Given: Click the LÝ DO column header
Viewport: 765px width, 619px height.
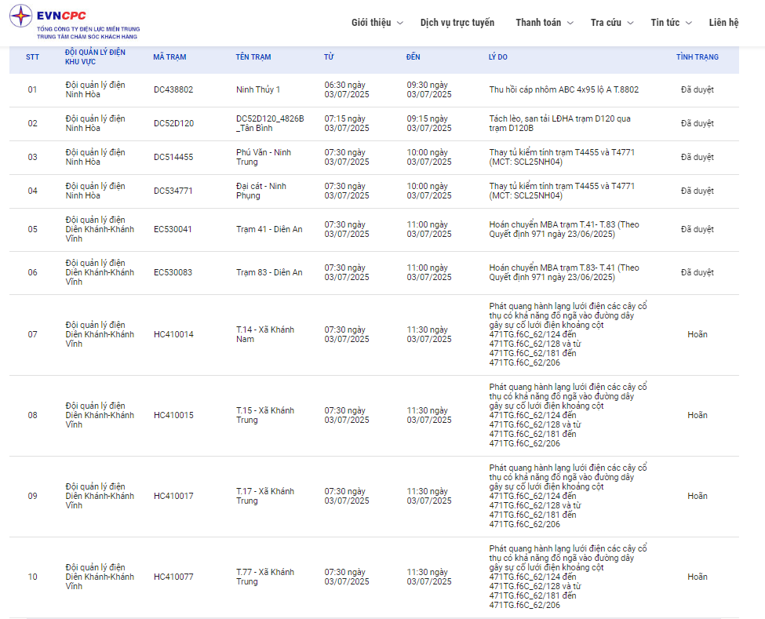Looking at the screenshot, I should point(498,57).
